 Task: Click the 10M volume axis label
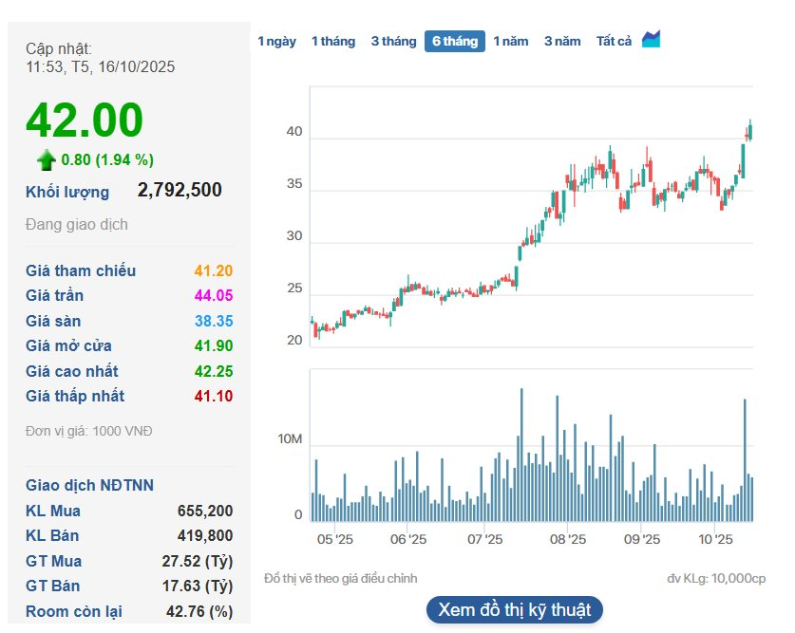[290, 440]
